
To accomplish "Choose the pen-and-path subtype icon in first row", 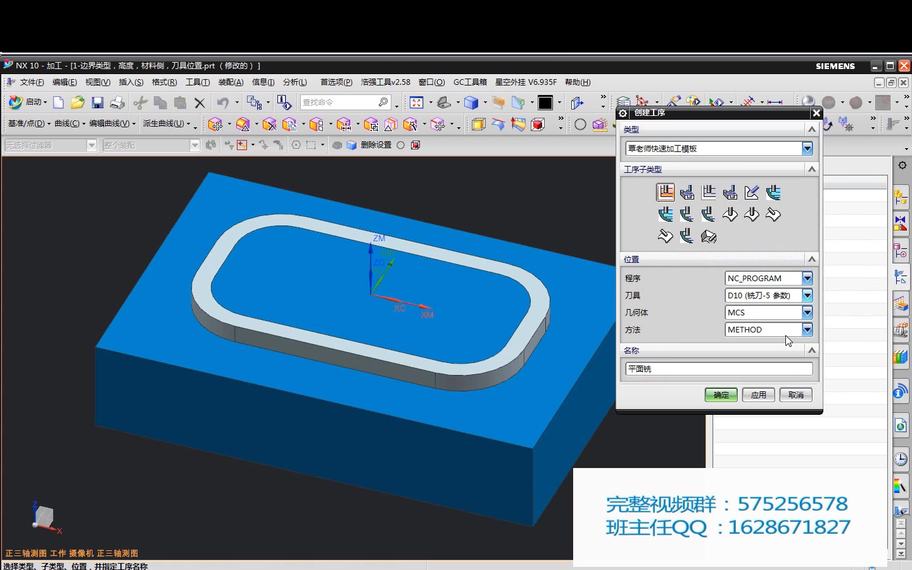I will [x=752, y=193].
